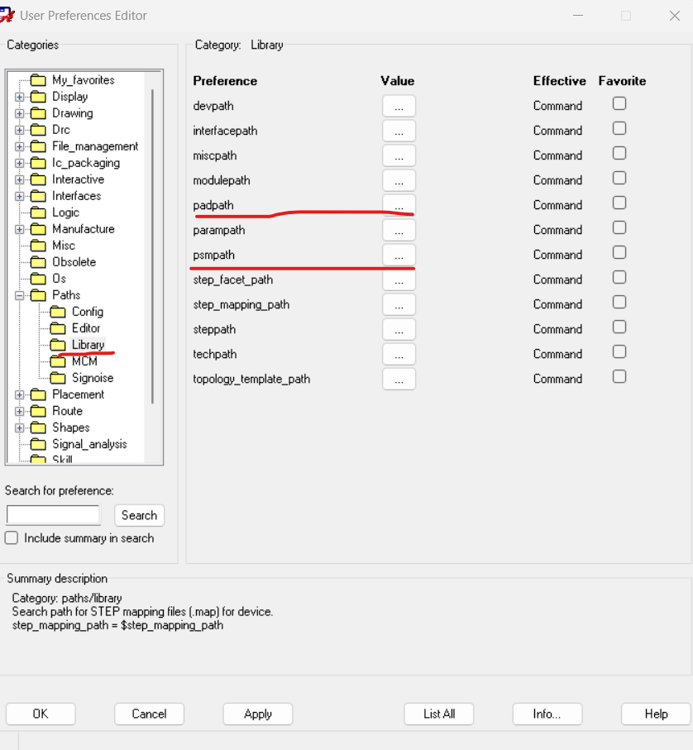The height and width of the screenshot is (750, 693).
Task: Open the psmpath value editor button
Action: [x=399, y=255]
